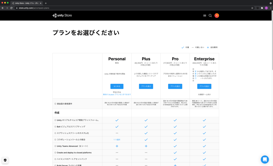The height and width of the screenshot is (166, 273).
Task: Open the hamburger menu in site header
Action: coord(205,16)
